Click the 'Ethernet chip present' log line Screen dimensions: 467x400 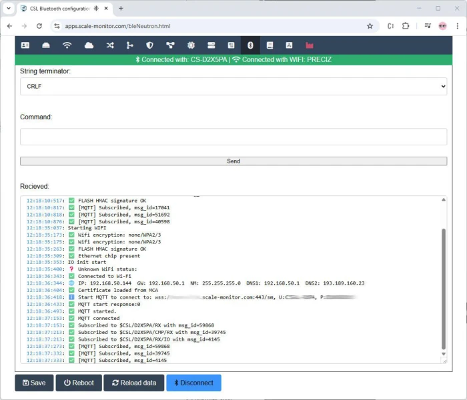[83, 256]
